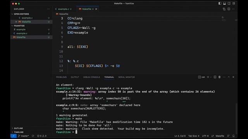Screen dimensions: 248x139
Task: Open Customize Layout icon
Action: click(234, 3)
